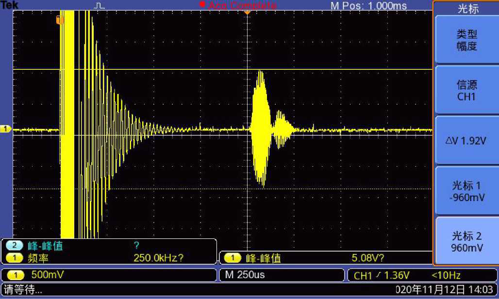Screen dimensions: 499x299
Task: Click the 光标 menu title
Action: click(468, 9)
